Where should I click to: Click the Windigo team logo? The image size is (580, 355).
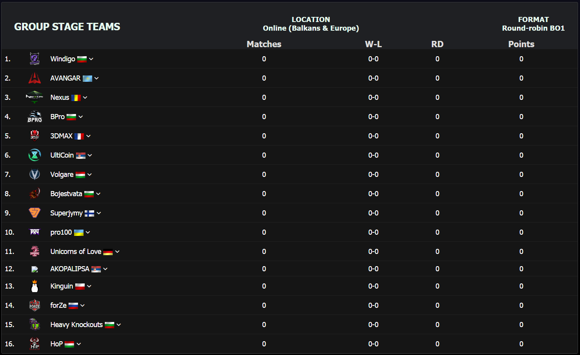35,59
